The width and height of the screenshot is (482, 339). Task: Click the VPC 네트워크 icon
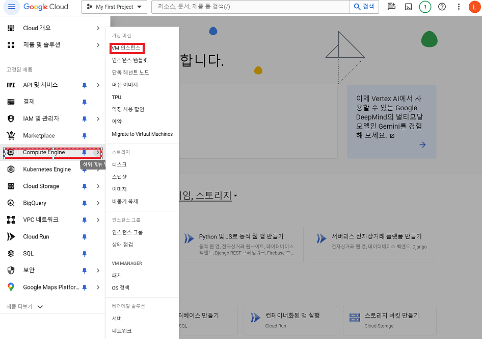click(11, 220)
